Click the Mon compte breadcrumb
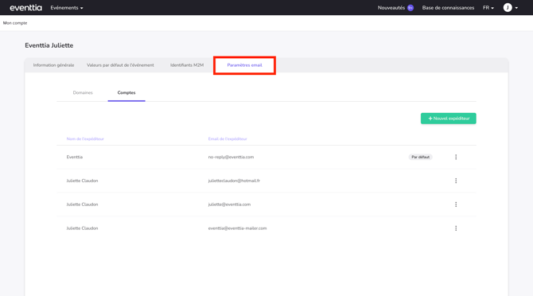The width and height of the screenshot is (533, 296). click(x=15, y=23)
